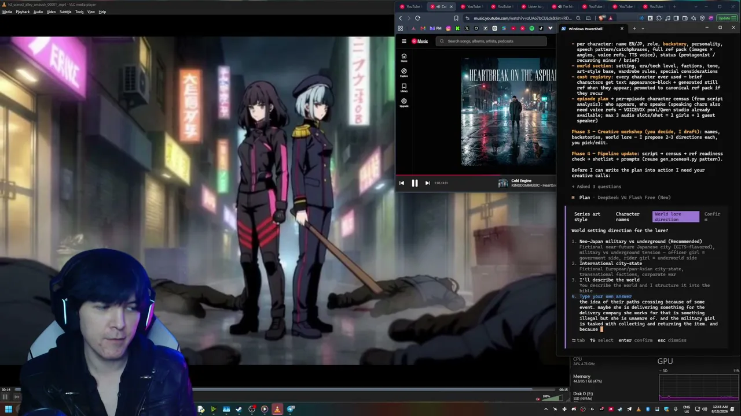
Task: Pause the VLC video playback
Action: click(x=5, y=396)
